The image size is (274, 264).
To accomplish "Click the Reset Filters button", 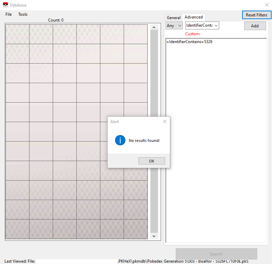I will click(257, 15).
